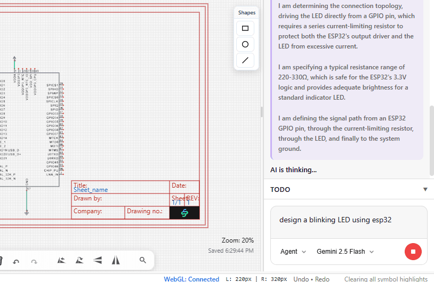Click the prompt input text field
Image resolution: width=434 pixels, height=282 pixels.
[349, 220]
